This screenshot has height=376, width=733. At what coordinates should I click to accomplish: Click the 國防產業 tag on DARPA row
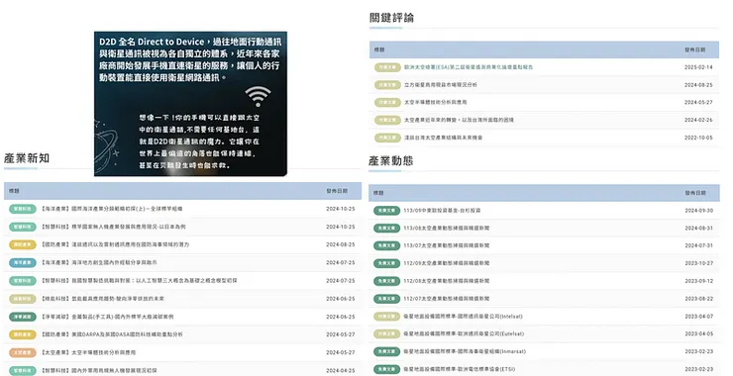(x=23, y=334)
